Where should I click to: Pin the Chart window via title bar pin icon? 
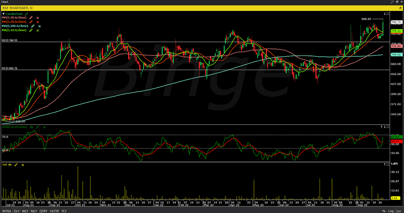point(392,2)
